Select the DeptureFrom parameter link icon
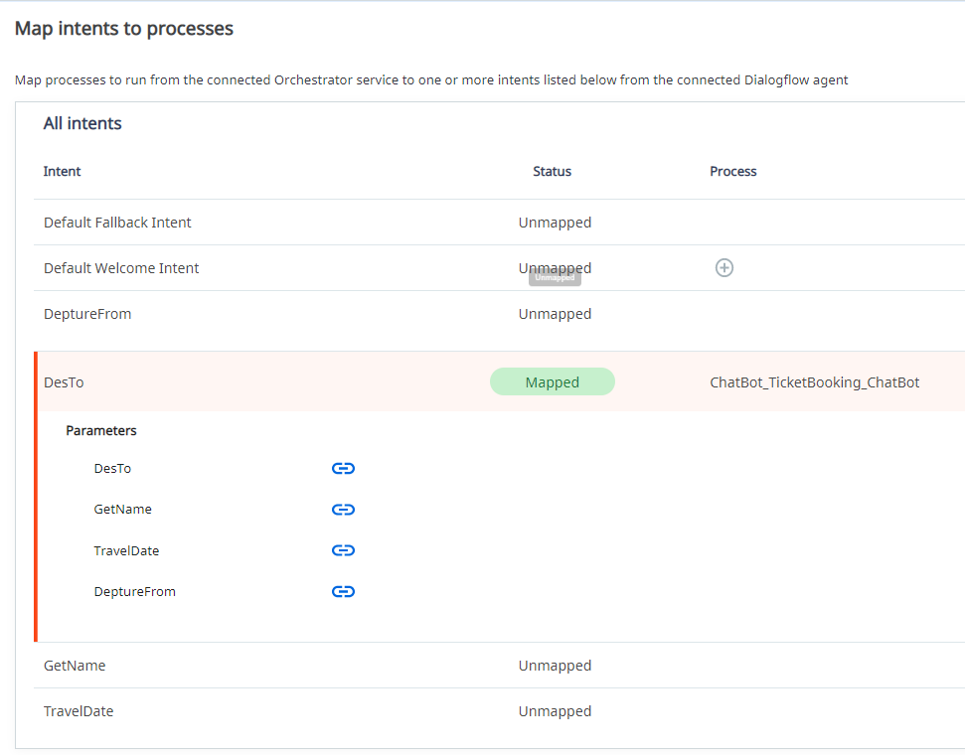965x755 pixels. pyautogui.click(x=343, y=591)
